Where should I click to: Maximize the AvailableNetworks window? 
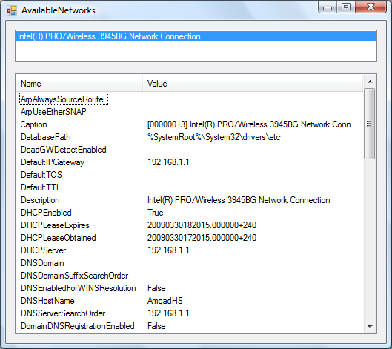point(346,7)
